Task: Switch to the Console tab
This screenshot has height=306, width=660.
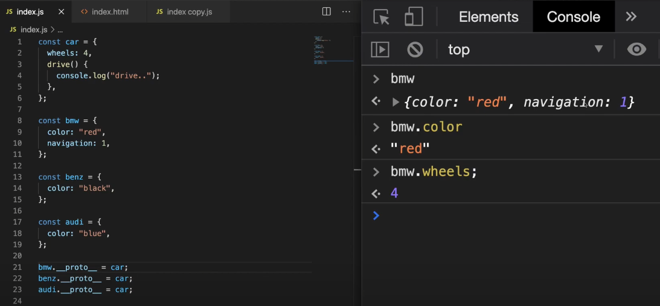Action: (x=573, y=17)
